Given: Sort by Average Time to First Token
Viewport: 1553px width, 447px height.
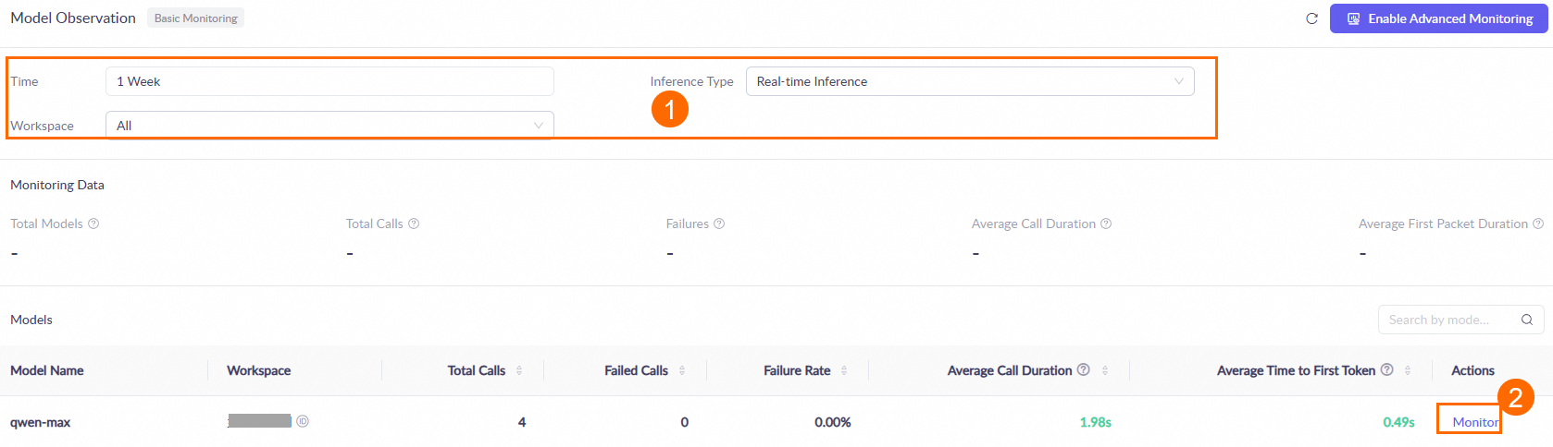Looking at the screenshot, I should [1408, 370].
